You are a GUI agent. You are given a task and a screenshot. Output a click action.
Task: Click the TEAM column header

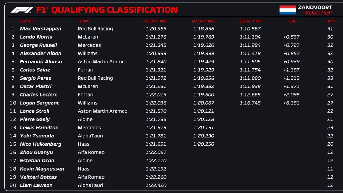pyautogui.click(x=83, y=21)
